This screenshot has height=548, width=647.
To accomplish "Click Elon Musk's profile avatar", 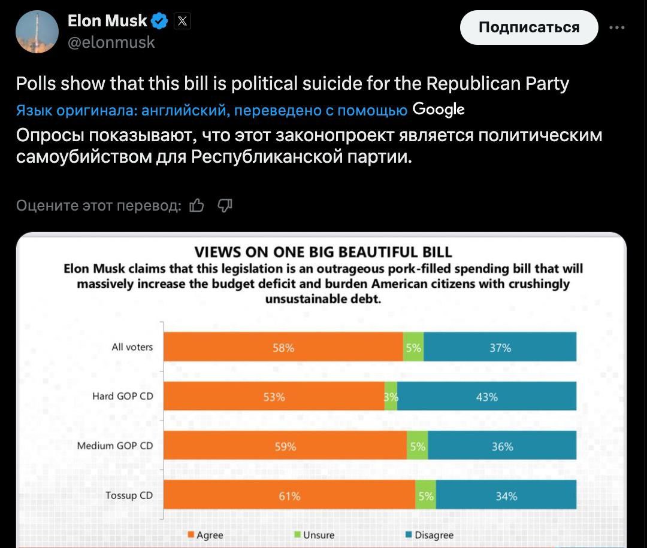I will (37, 31).
